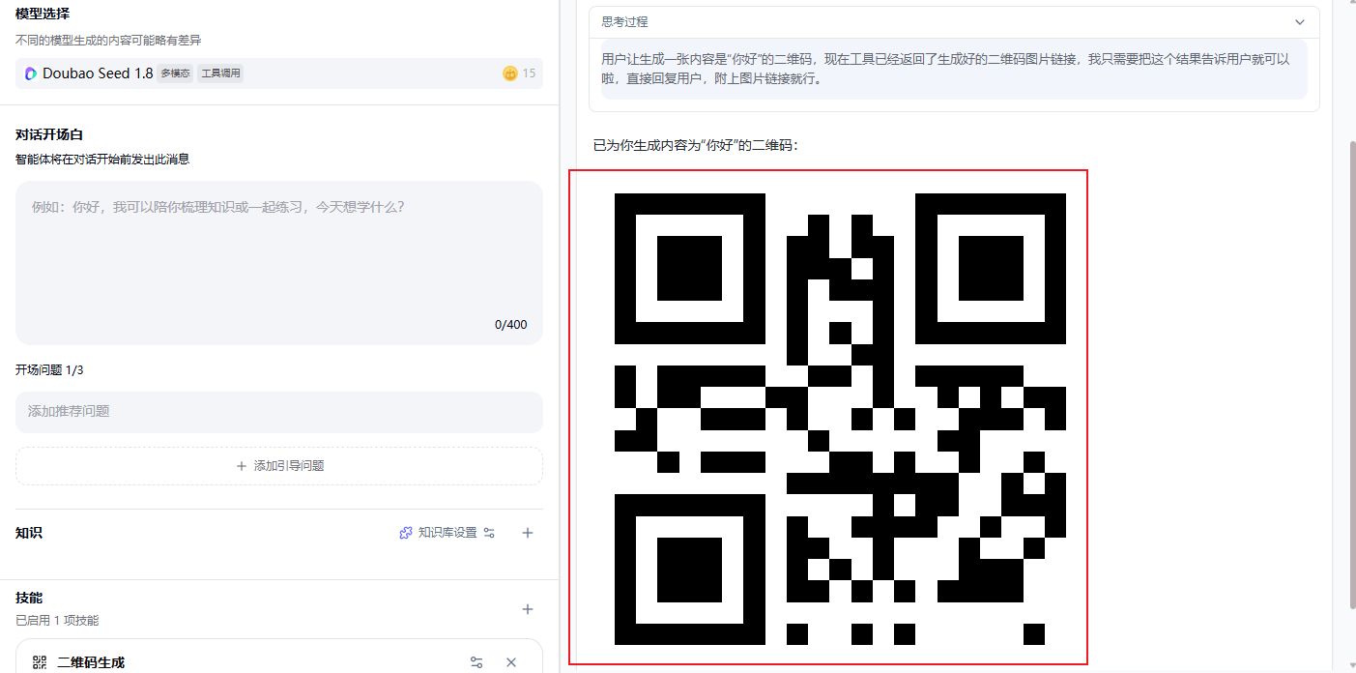The width and height of the screenshot is (1356, 673).
Task: Click the 0/400 character counter
Action: coord(510,325)
